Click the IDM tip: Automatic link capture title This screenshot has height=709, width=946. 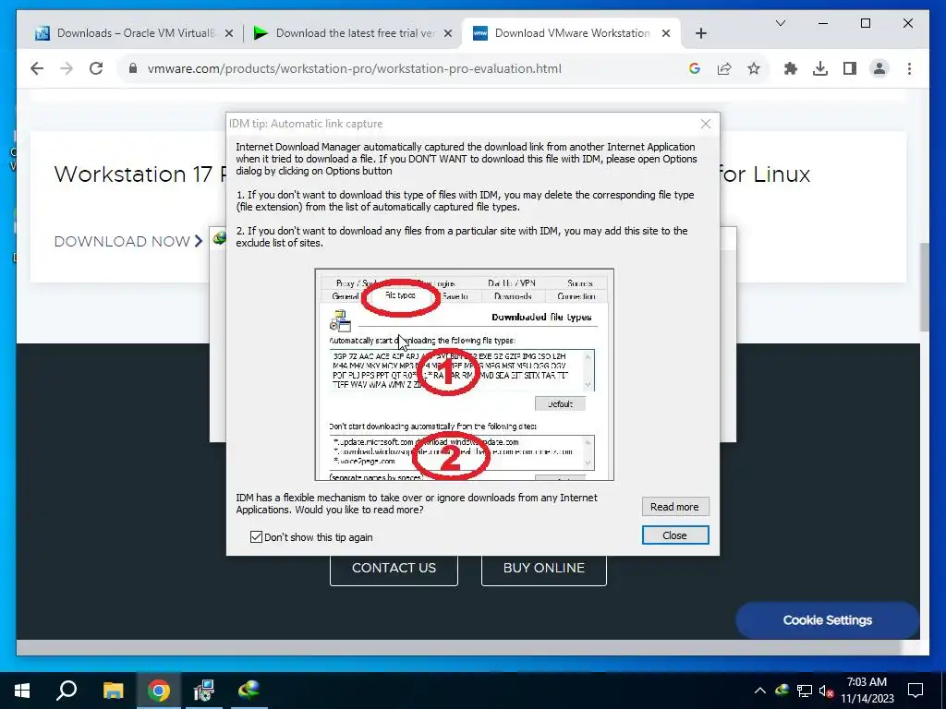305,124
